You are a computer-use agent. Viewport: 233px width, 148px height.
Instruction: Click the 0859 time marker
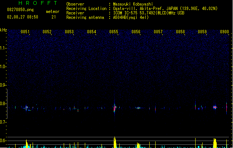pos(202,32)
